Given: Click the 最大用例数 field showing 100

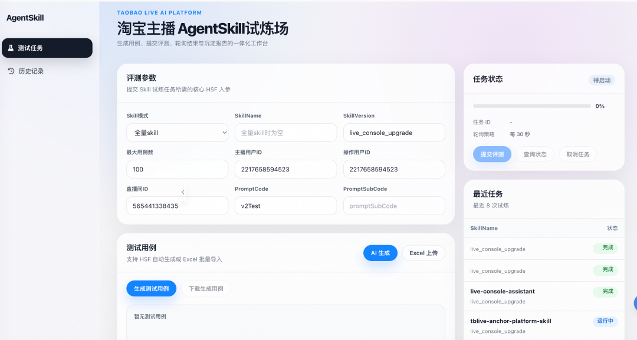Looking at the screenshot, I should point(178,169).
